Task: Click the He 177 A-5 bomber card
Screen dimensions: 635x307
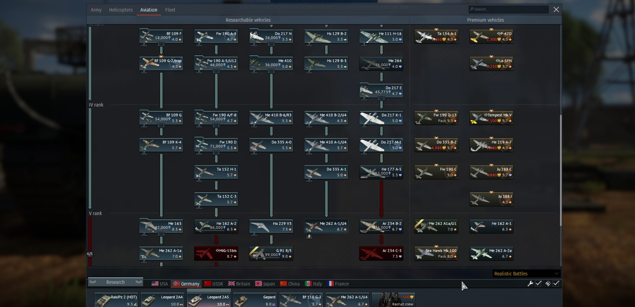Action: coord(381,172)
